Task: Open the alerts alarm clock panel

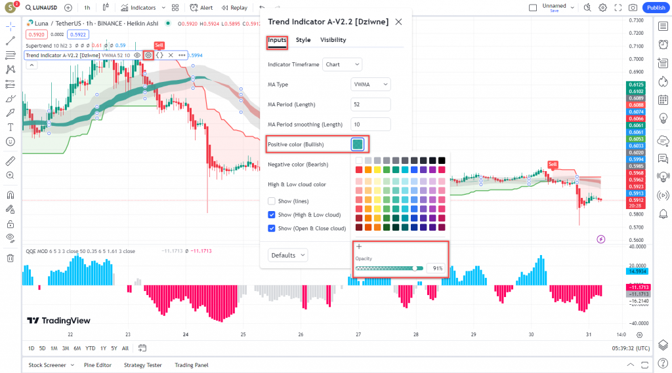Action: (663, 45)
